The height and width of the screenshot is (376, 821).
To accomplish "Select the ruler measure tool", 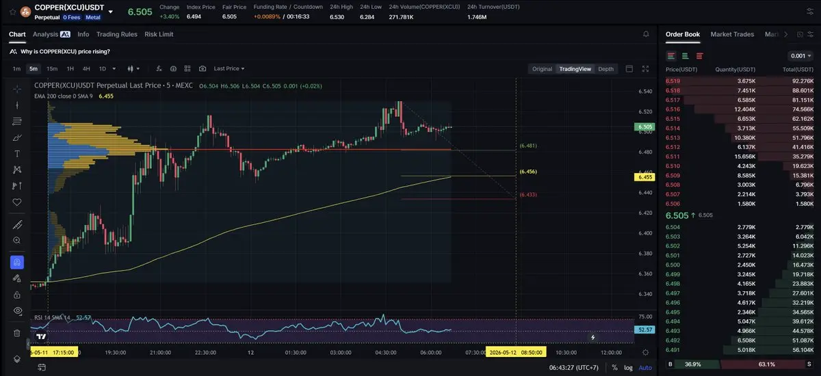I will click(17, 224).
